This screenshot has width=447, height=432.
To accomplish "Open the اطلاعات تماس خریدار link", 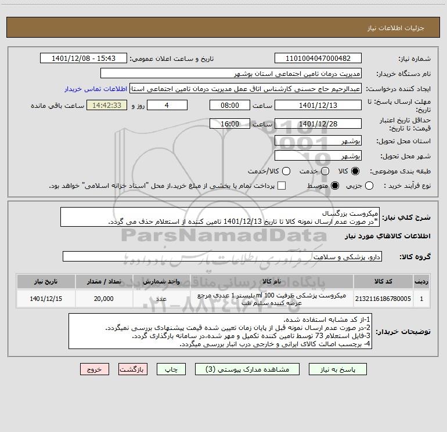I will point(96,89).
